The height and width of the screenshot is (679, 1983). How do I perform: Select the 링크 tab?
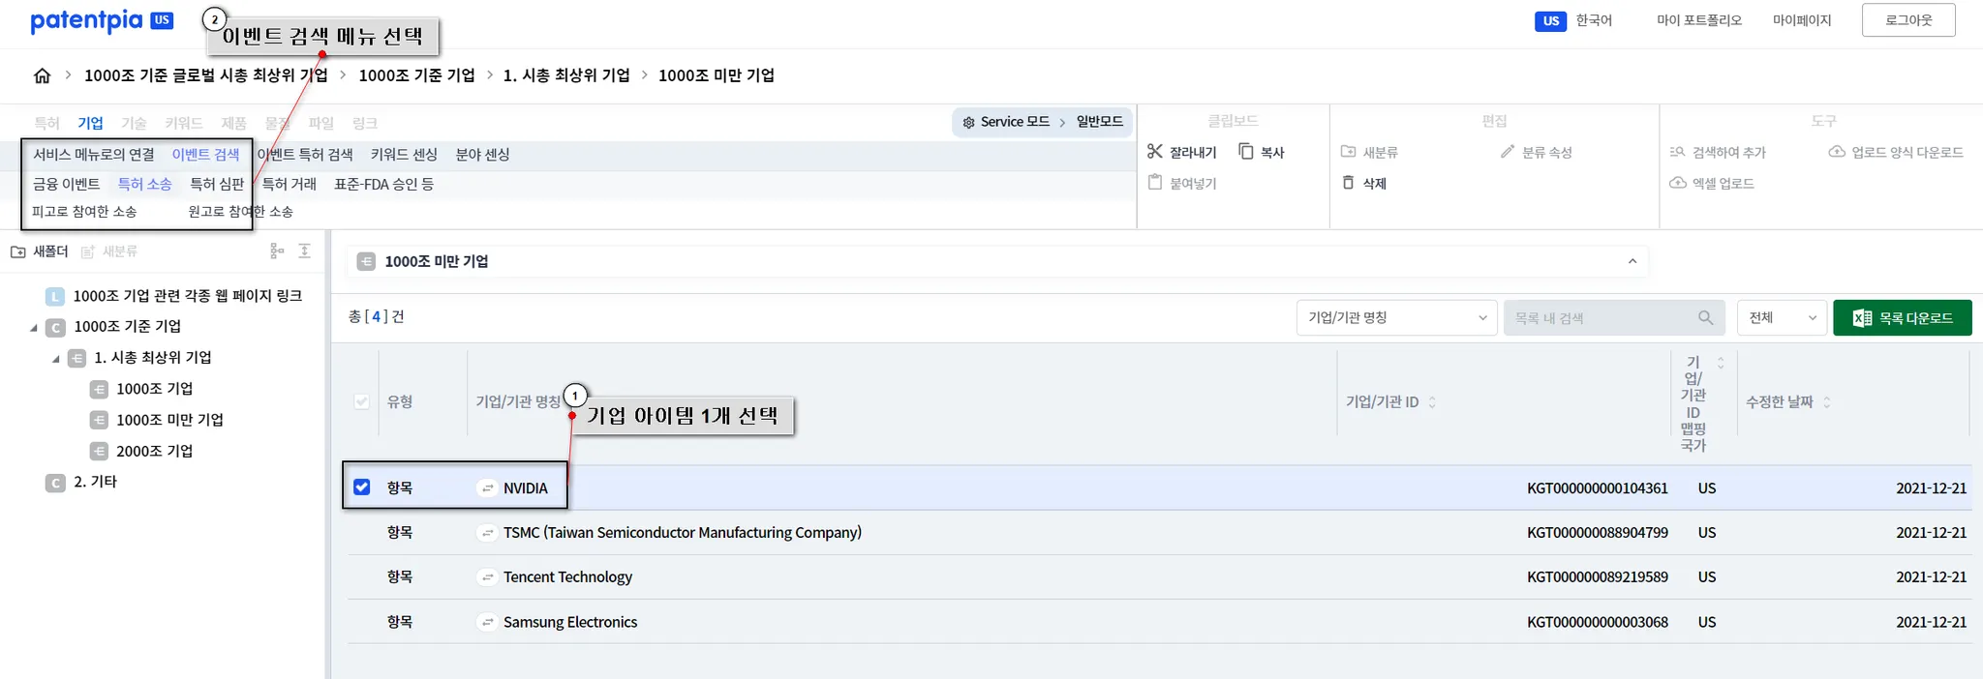[364, 123]
